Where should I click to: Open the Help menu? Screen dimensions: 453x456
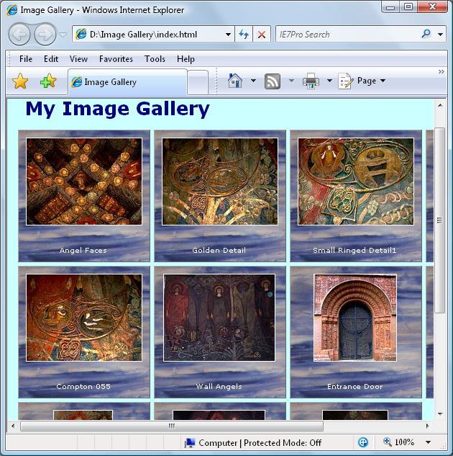click(x=186, y=59)
